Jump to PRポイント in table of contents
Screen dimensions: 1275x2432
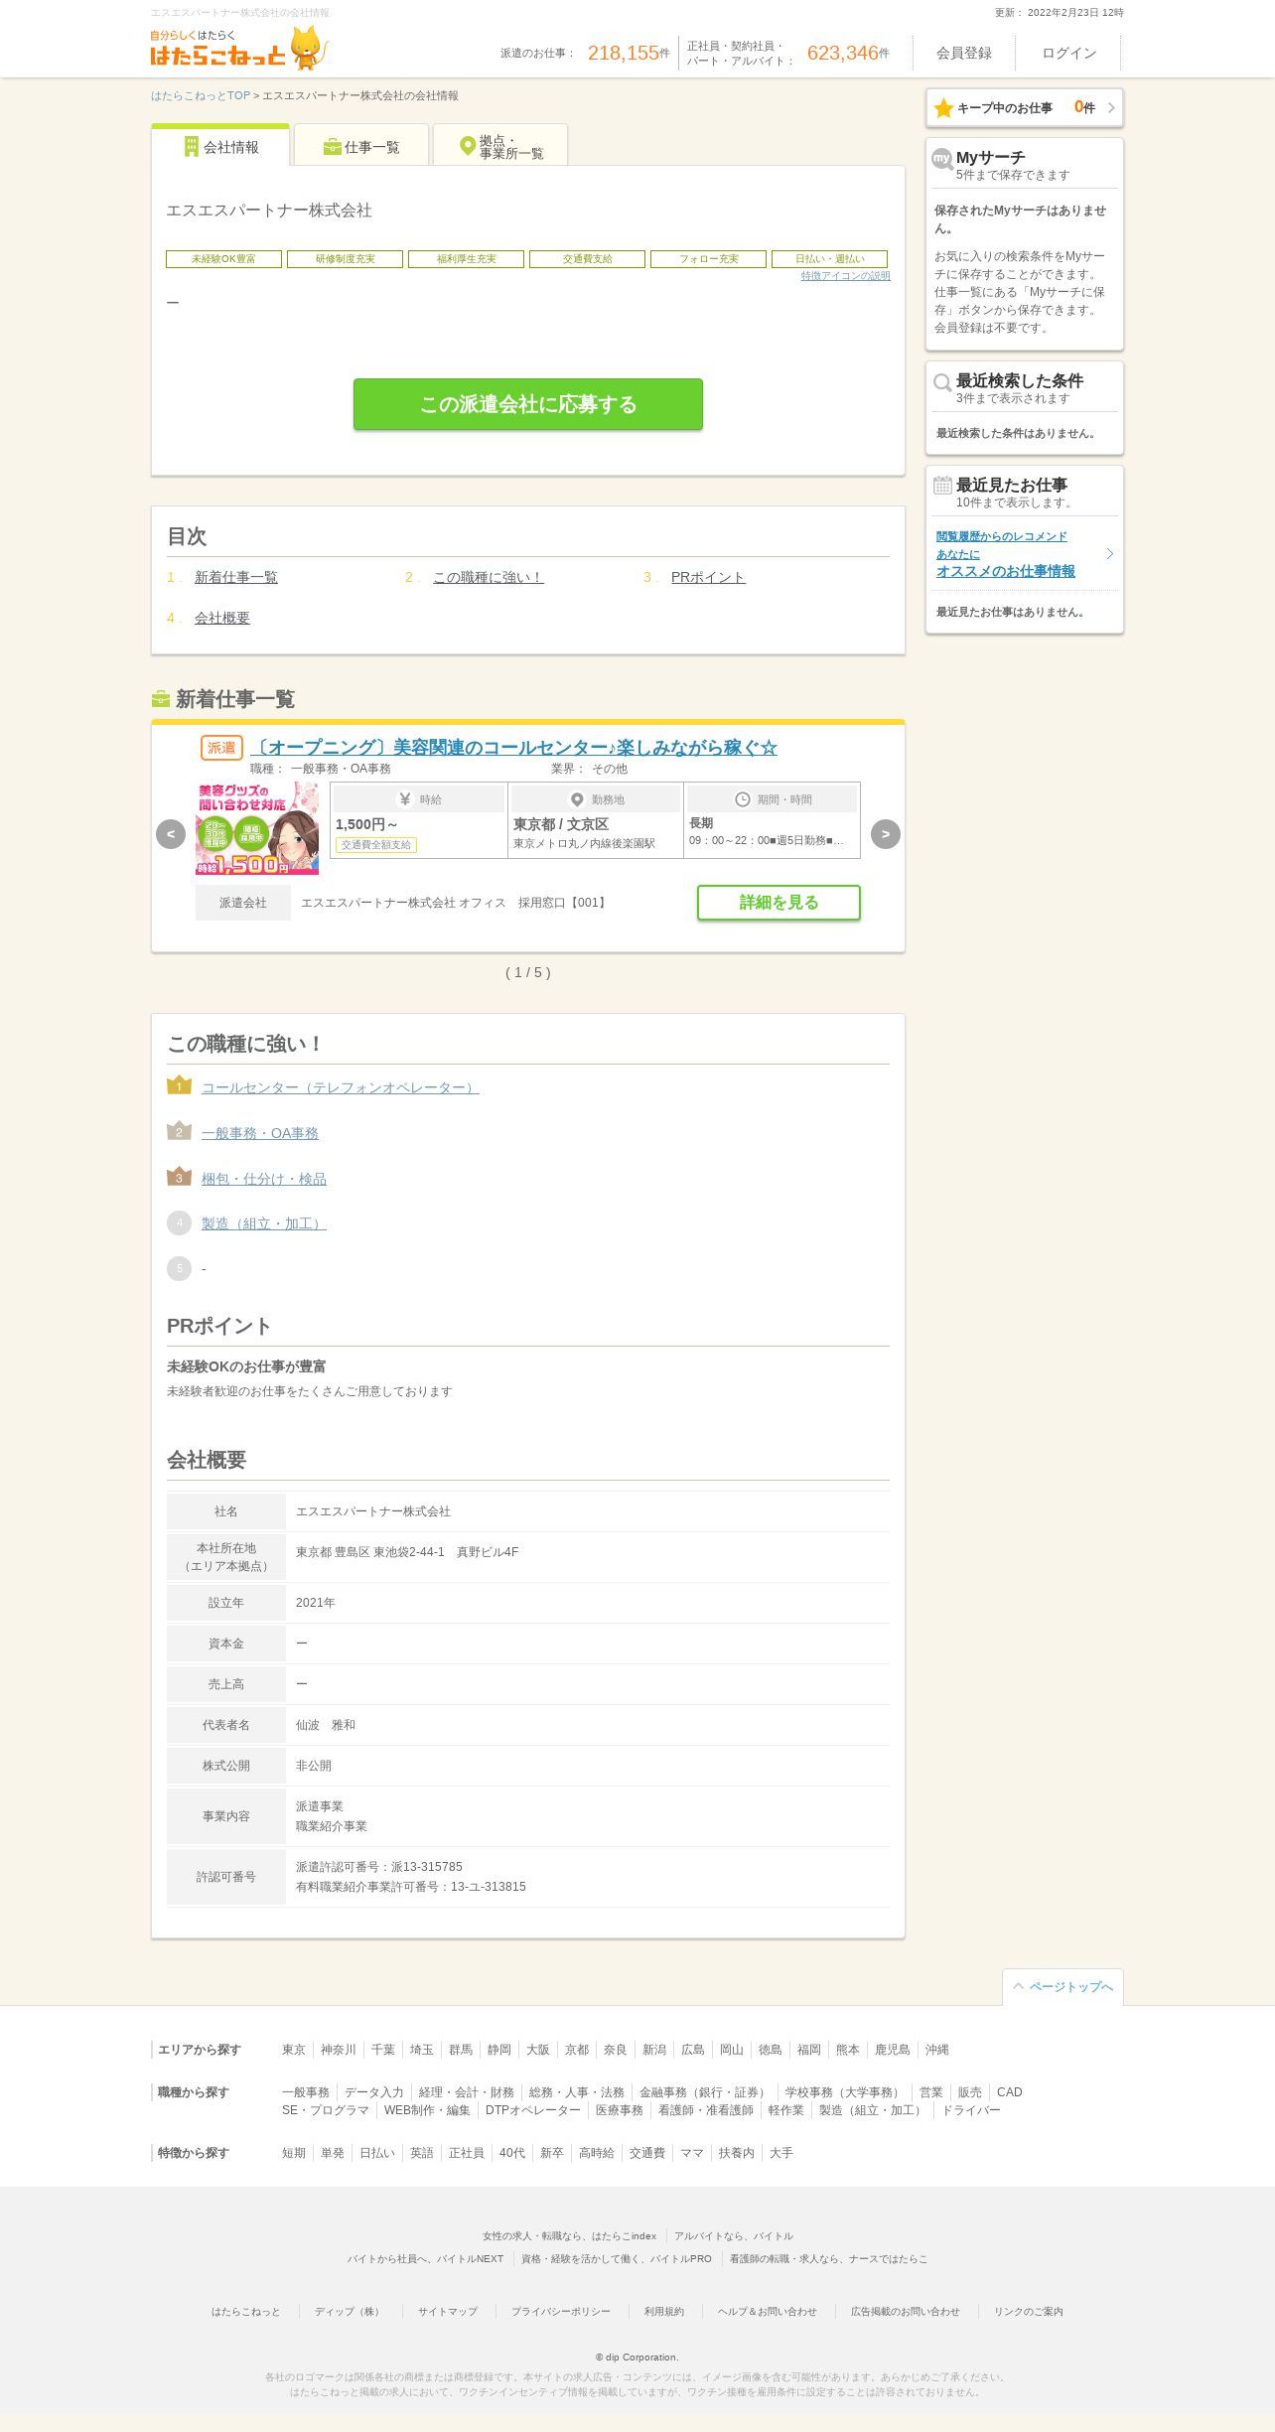pos(708,578)
